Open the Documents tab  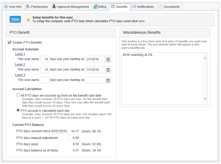(x=170, y=7)
